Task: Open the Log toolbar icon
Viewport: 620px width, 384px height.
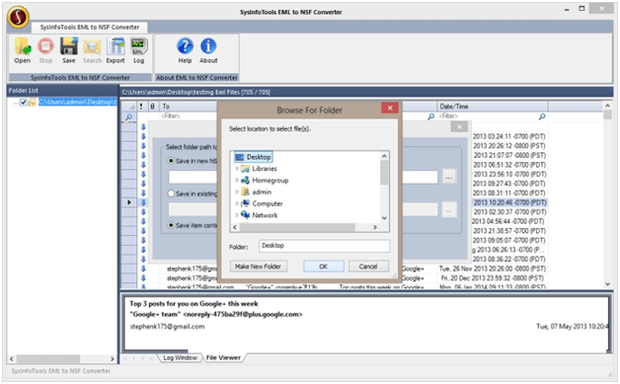Action: pos(138,46)
